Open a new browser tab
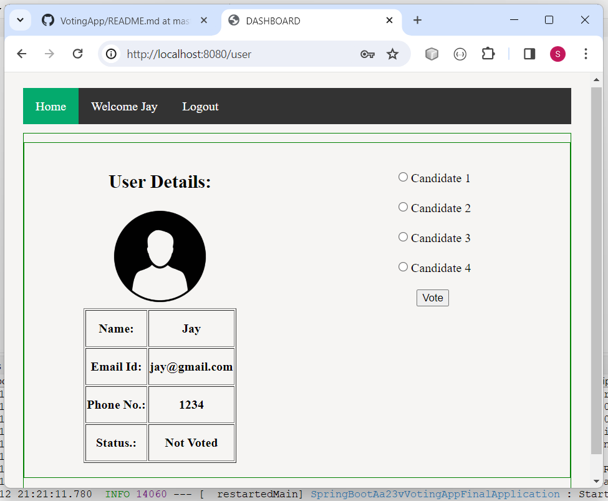This screenshot has height=501, width=608. [417, 20]
